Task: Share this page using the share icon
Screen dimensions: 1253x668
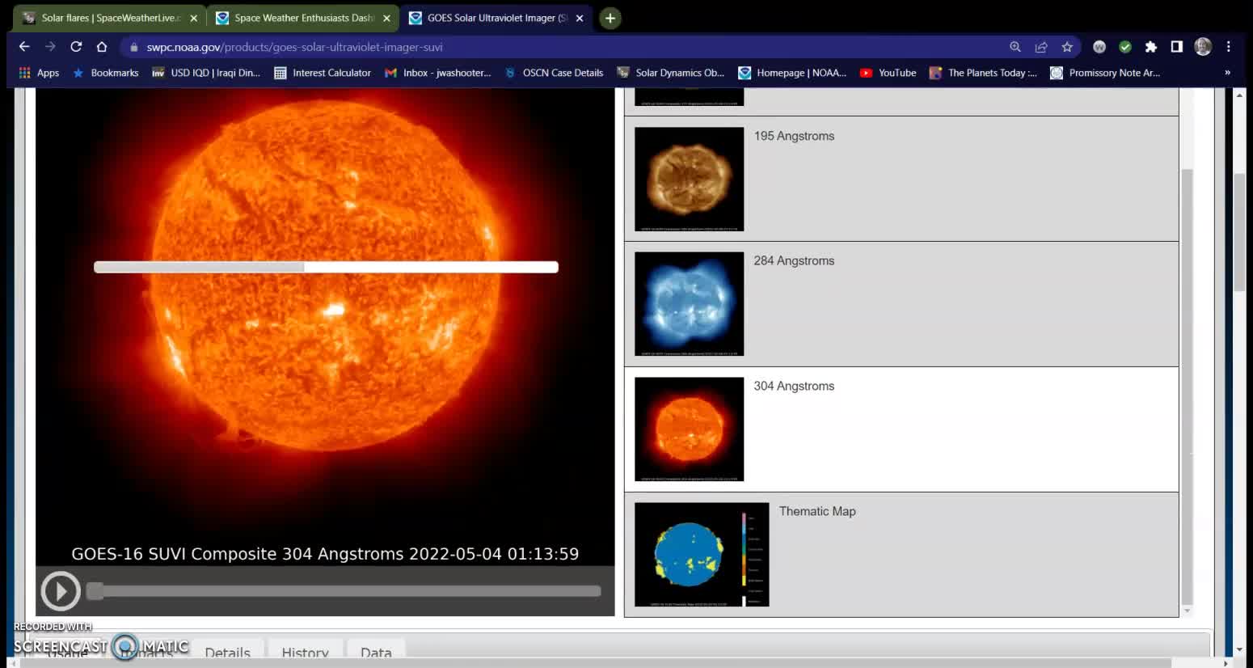Action: (1041, 47)
